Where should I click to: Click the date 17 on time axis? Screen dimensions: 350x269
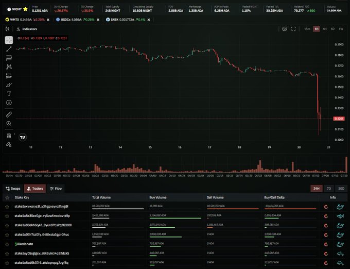coord(209,147)
